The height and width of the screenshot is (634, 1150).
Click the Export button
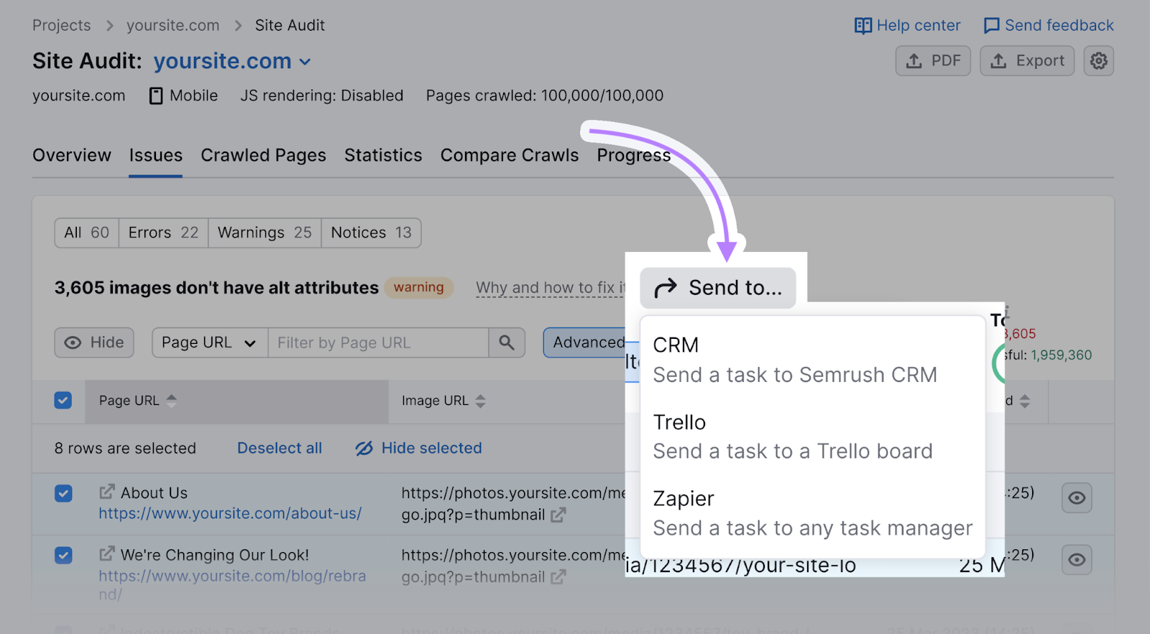coord(1027,61)
